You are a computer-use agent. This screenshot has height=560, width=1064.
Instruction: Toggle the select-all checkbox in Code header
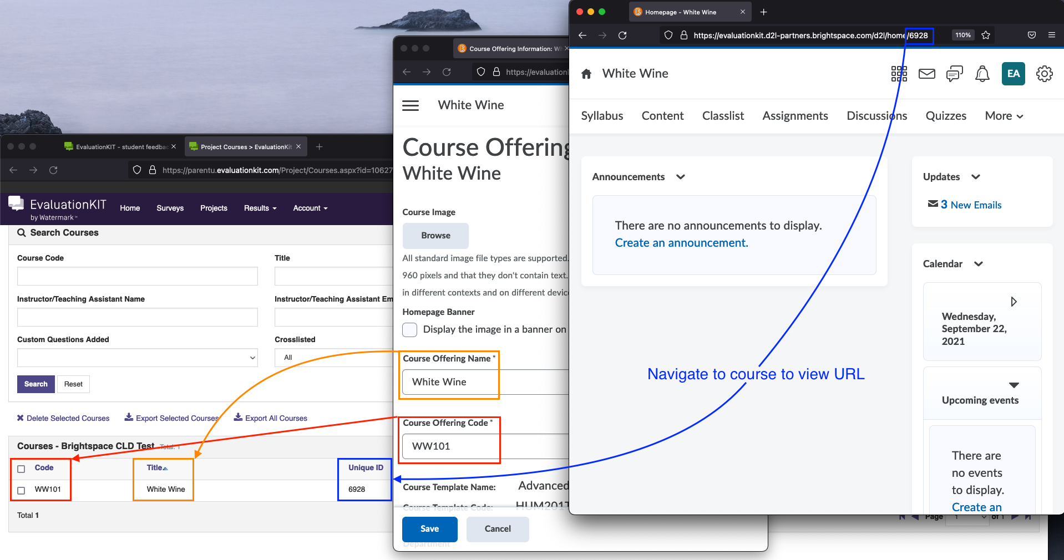coord(21,469)
